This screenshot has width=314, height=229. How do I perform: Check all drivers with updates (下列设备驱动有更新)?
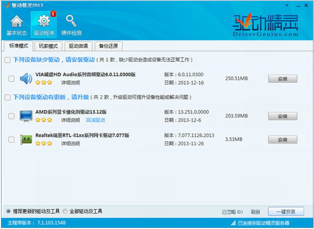click(x=8, y=97)
